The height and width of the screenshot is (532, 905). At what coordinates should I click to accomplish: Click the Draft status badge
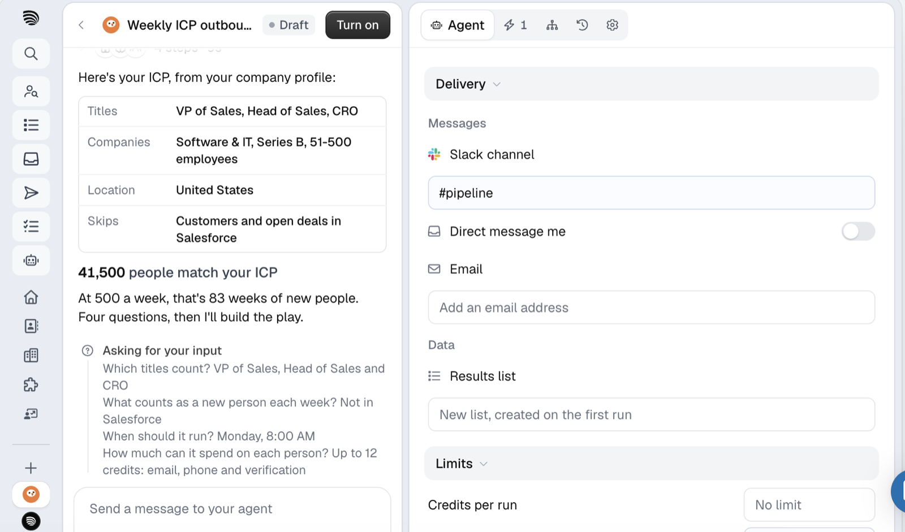(288, 25)
